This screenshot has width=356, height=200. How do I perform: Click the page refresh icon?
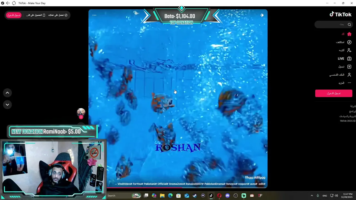(14, 3)
